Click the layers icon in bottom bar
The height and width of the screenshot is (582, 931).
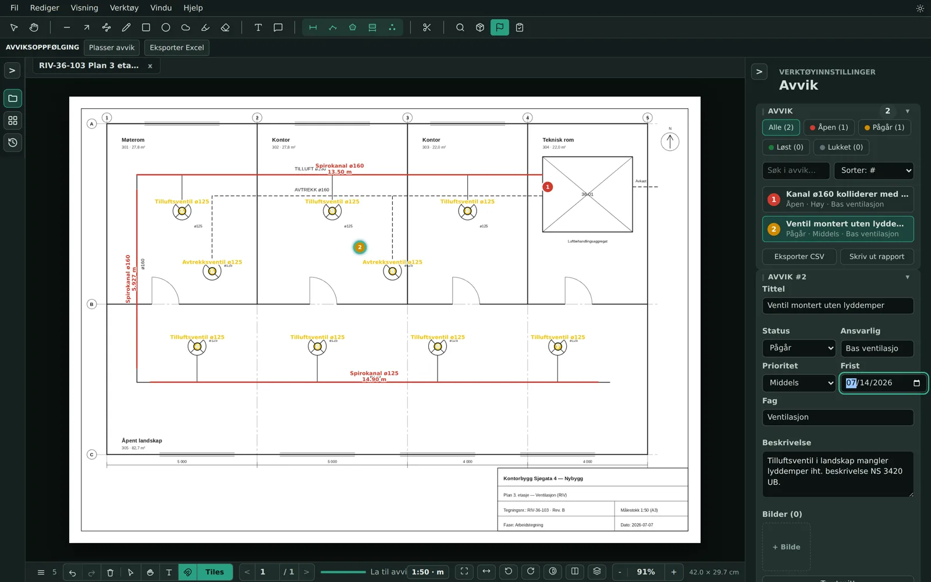pyautogui.click(x=597, y=572)
